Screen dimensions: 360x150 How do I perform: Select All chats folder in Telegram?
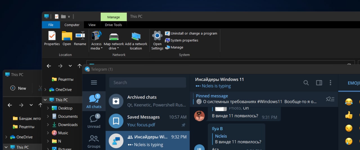[94, 101]
